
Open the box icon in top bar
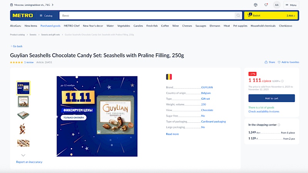[x=255, y=5]
